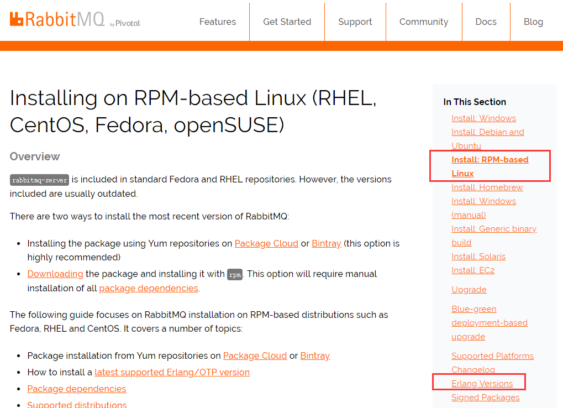
Task: Open the Blog menu item
Action: point(533,22)
